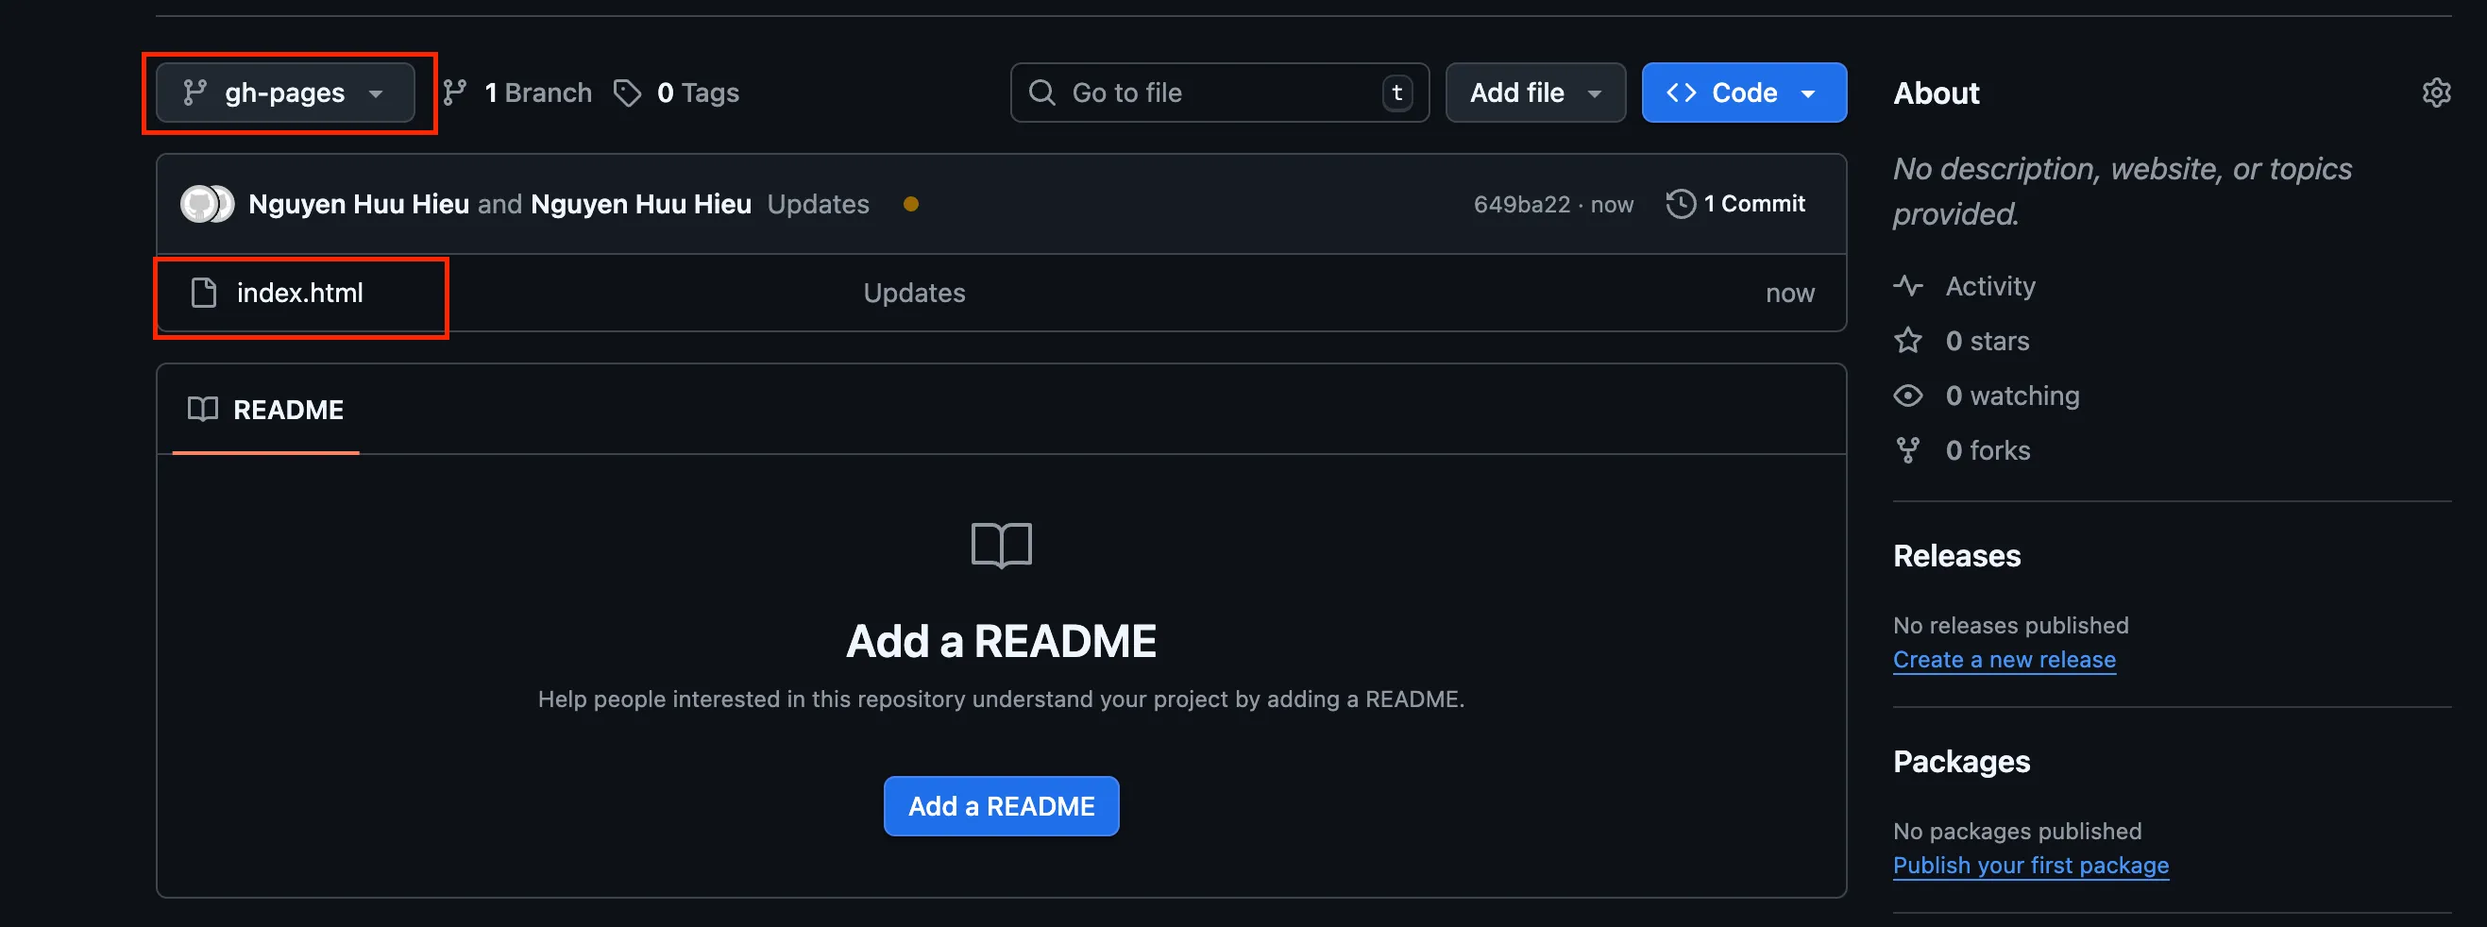Screen dimensions: 2487x927
Task: Click the star icon beside 0 stars
Action: tap(1907, 341)
